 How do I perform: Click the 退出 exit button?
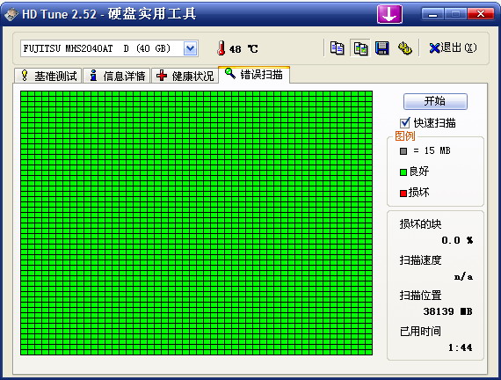coord(453,48)
